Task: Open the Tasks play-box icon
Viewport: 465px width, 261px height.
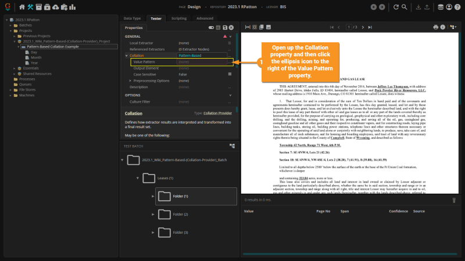Action: (47, 7)
